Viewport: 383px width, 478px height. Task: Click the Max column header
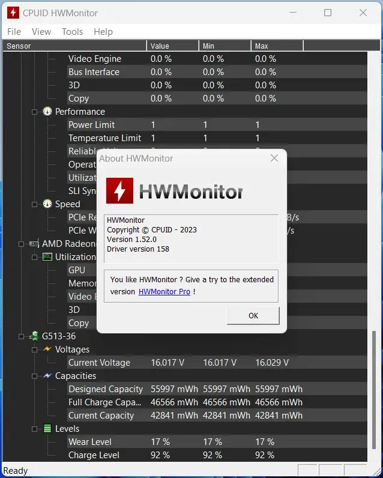[x=277, y=46]
